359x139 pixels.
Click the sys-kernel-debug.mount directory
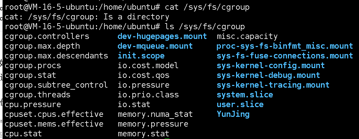pyautogui.click(x=268, y=75)
